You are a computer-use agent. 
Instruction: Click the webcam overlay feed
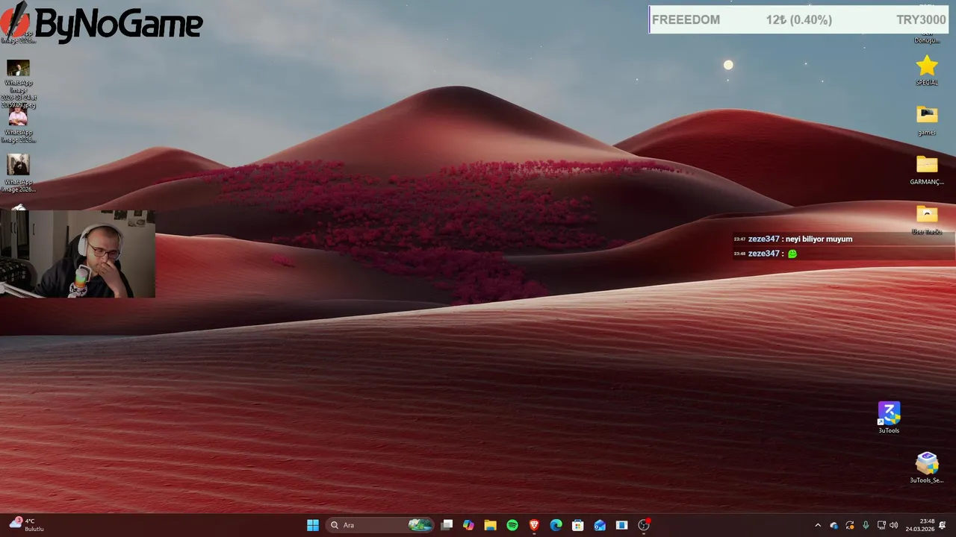(x=78, y=254)
